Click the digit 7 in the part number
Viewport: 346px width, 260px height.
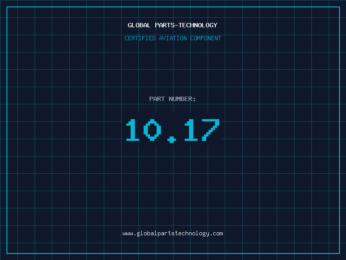(x=211, y=130)
